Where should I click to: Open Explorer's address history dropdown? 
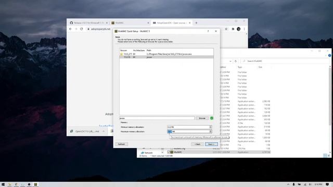click(230, 61)
